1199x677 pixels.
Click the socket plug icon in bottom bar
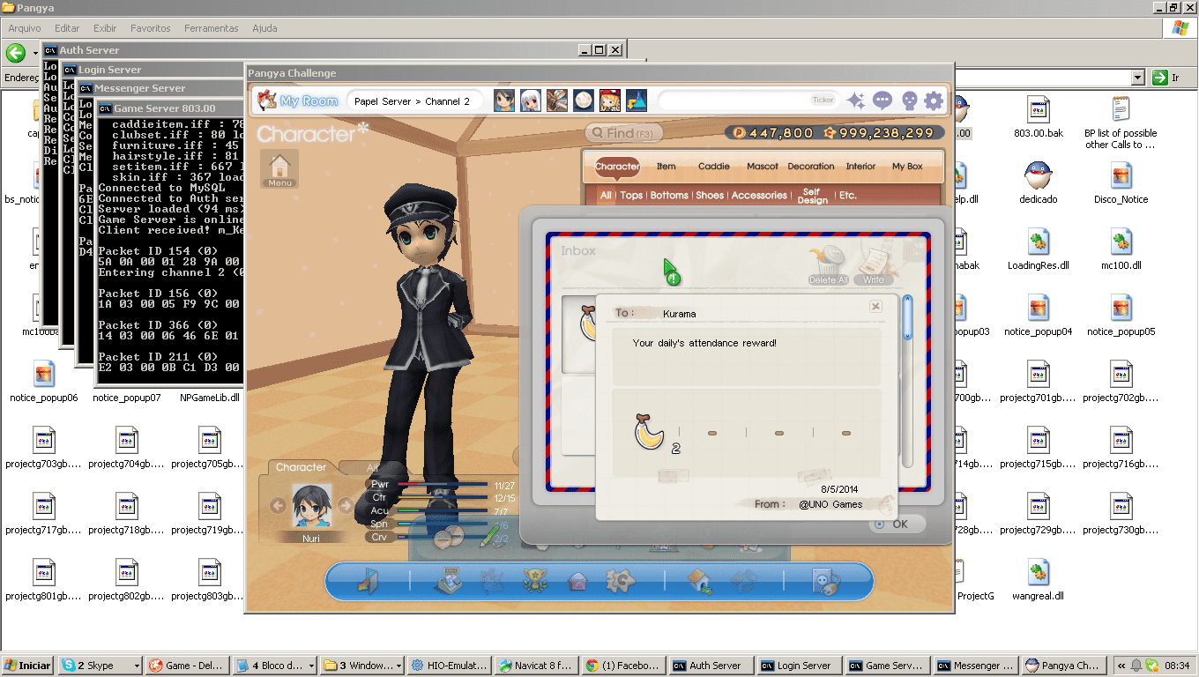[826, 581]
